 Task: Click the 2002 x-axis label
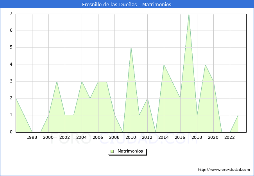click(x=65, y=137)
